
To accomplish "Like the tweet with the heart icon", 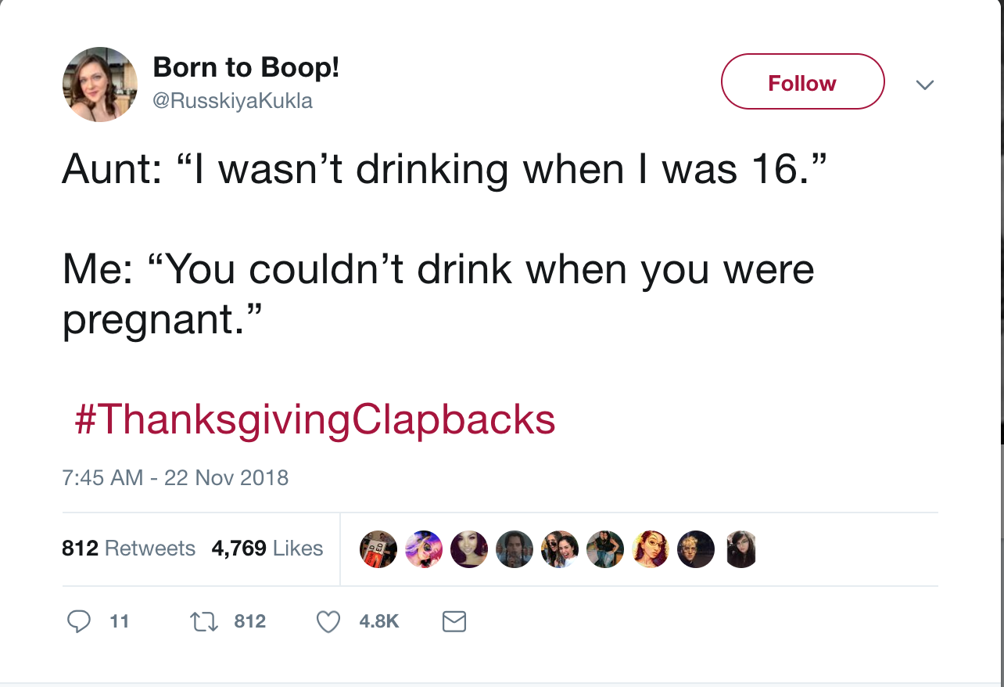I will [328, 621].
